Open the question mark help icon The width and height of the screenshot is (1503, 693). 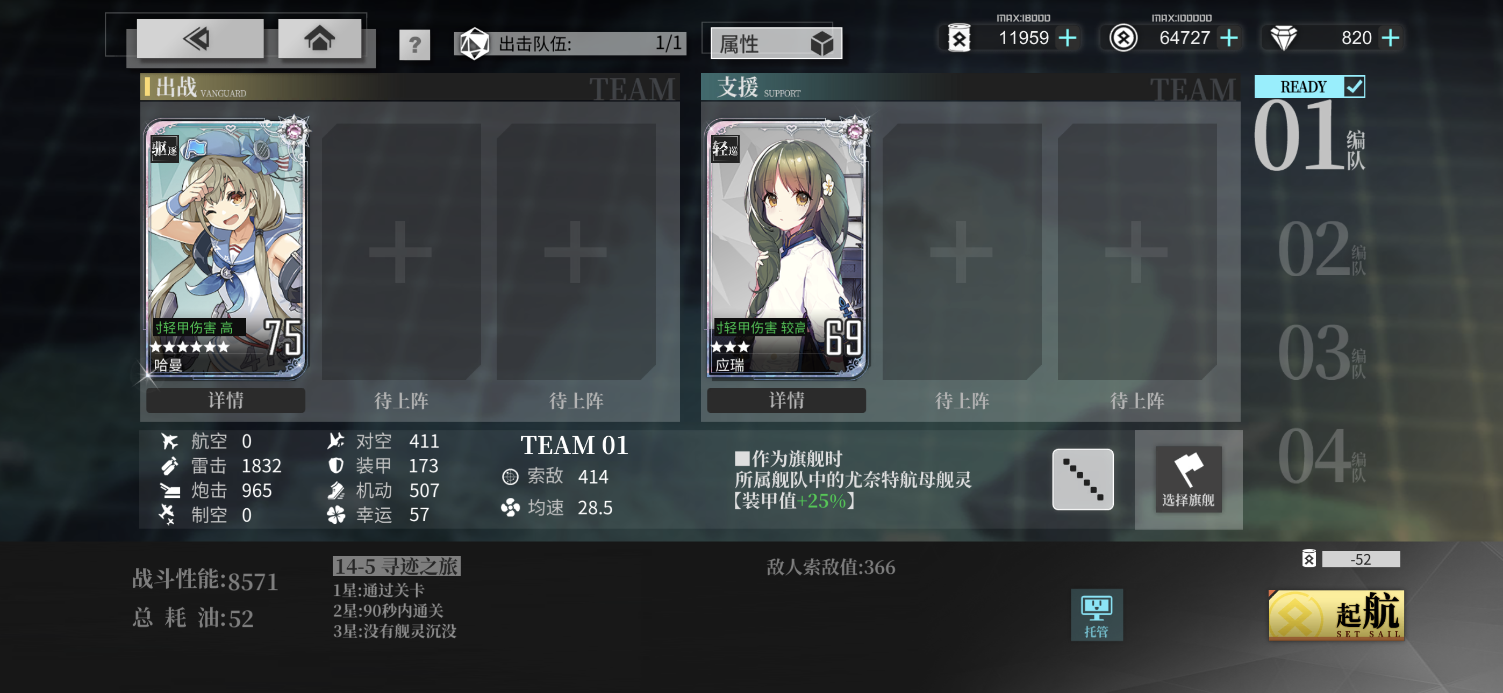pos(414,45)
